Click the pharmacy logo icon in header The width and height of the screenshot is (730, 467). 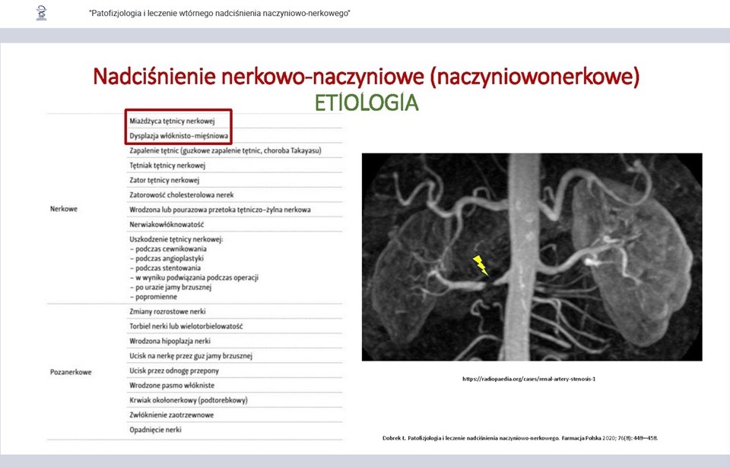pyautogui.click(x=42, y=13)
